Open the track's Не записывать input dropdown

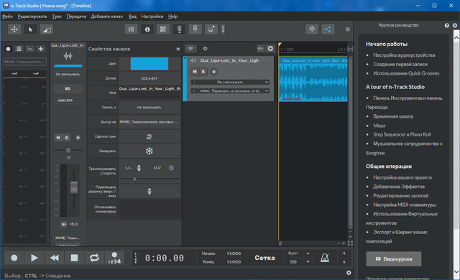click(x=230, y=83)
